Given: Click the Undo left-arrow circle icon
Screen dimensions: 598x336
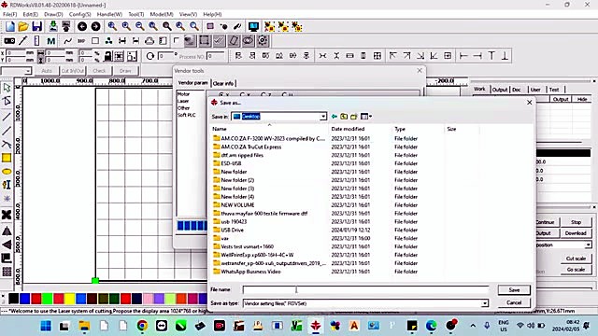Looking at the screenshot, I should [x=82, y=26].
